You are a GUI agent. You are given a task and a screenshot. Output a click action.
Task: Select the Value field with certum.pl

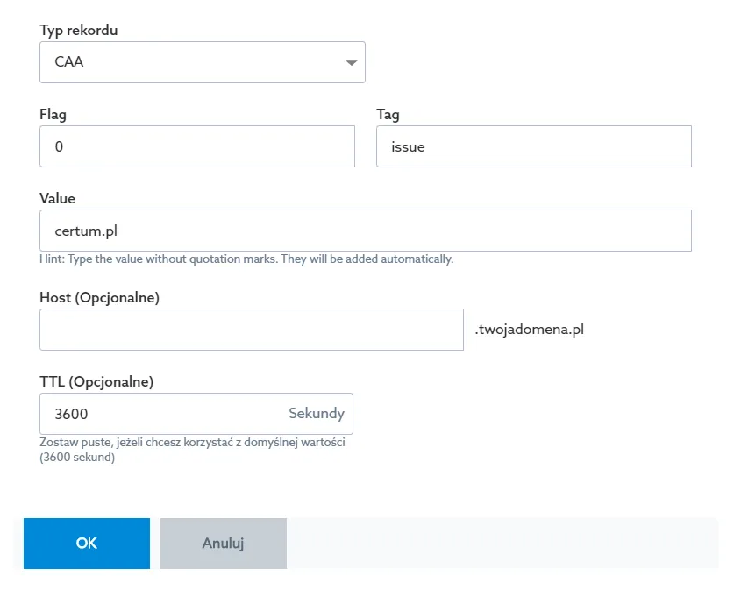click(x=366, y=231)
